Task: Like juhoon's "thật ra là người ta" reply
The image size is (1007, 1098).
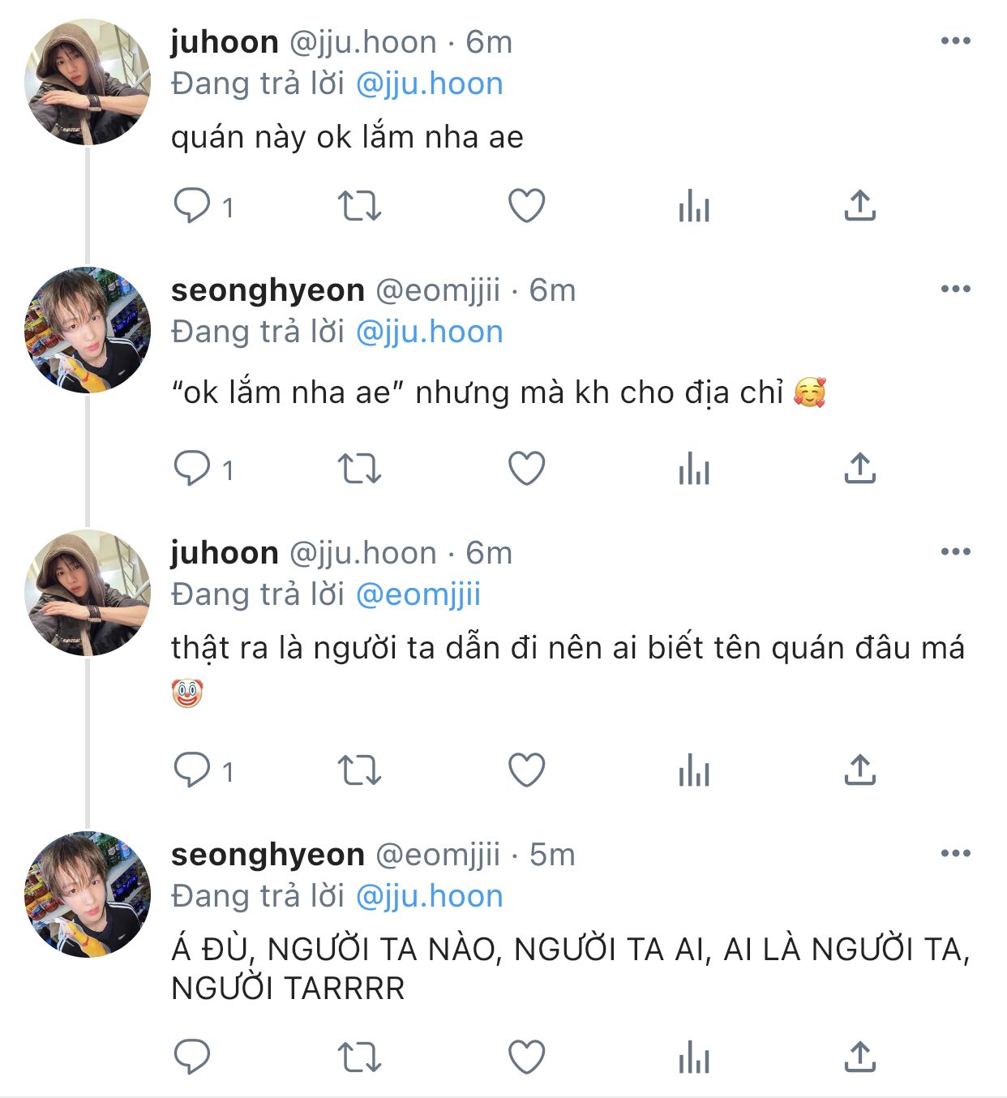Action: coord(526,770)
